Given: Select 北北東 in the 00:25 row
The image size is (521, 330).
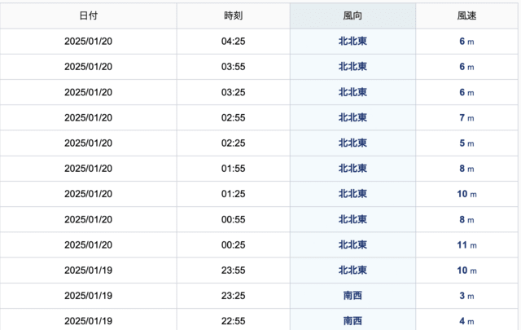Looking at the screenshot, I should (x=352, y=244).
